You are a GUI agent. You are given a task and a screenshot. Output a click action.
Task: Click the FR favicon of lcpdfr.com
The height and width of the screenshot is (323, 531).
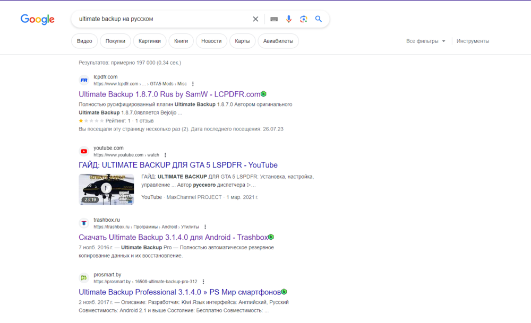pyautogui.click(x=83, y=80)
